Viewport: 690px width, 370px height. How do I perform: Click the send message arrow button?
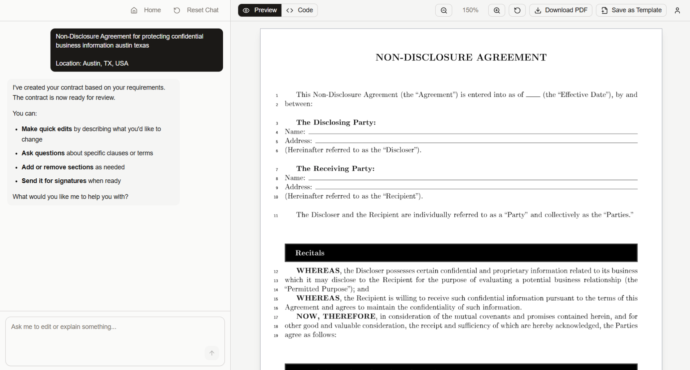click(212, 353)
